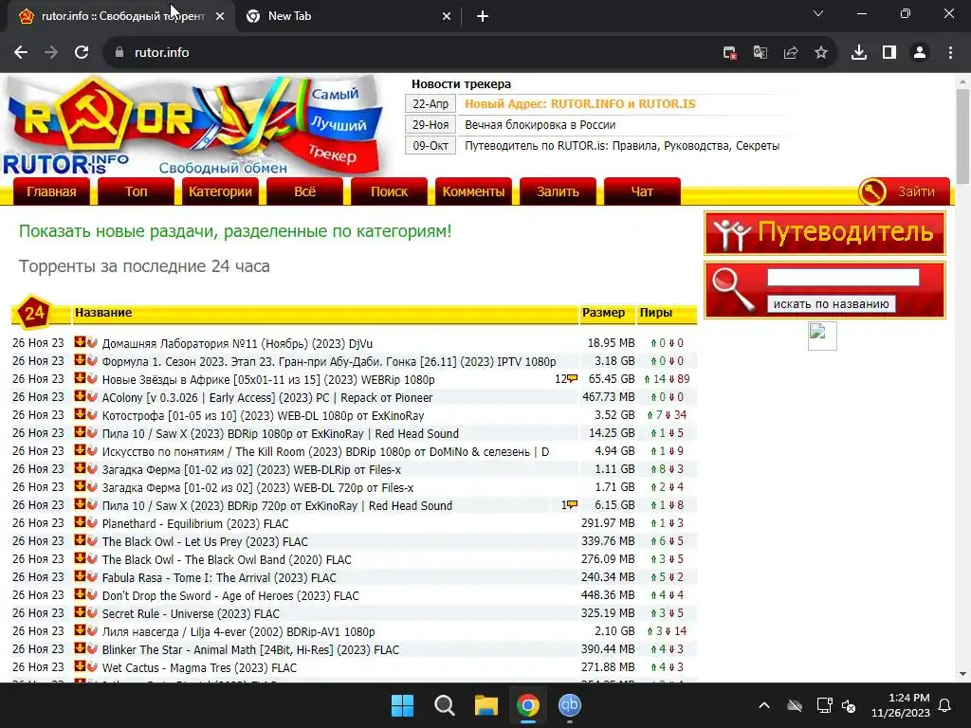This screenshot has height=728, width=971.
Task: Click the Windows Start button
Action: click(402, 704)
